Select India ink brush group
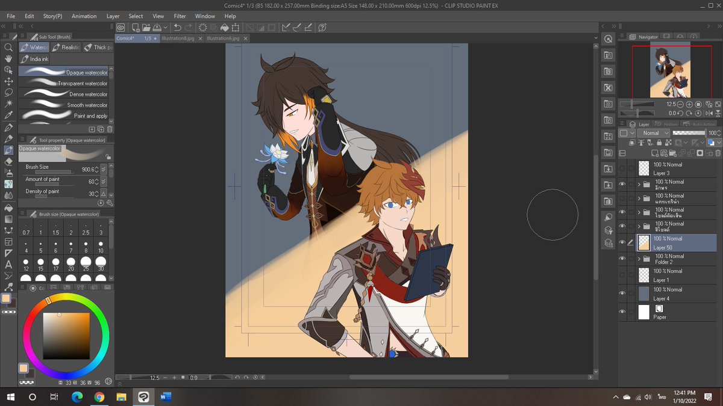723x406 pixels. point(35,59)
